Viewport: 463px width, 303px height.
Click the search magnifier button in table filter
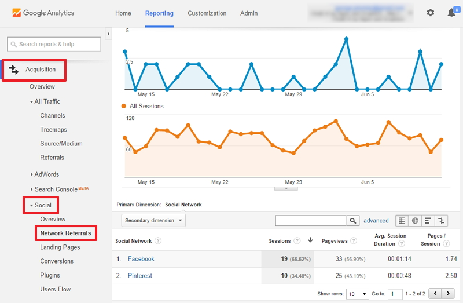(x=353, y=221)
